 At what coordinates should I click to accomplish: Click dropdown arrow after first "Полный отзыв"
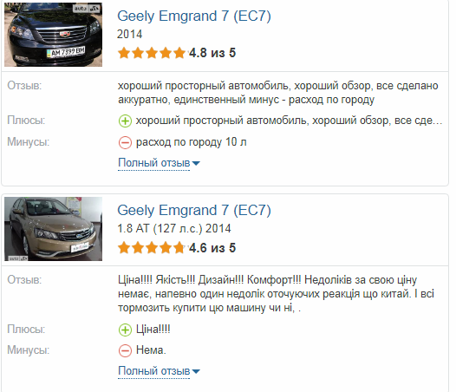(196, 164)
